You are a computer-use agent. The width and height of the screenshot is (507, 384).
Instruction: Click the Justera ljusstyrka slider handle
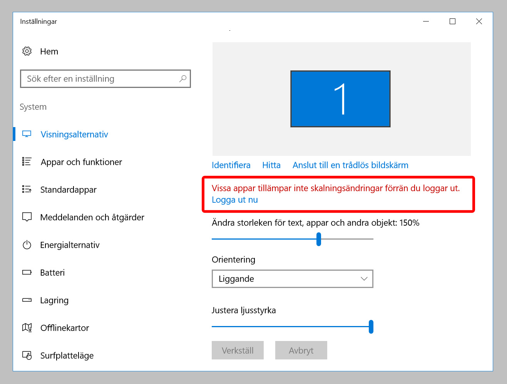pyautogui.click(x=371, y=327)
